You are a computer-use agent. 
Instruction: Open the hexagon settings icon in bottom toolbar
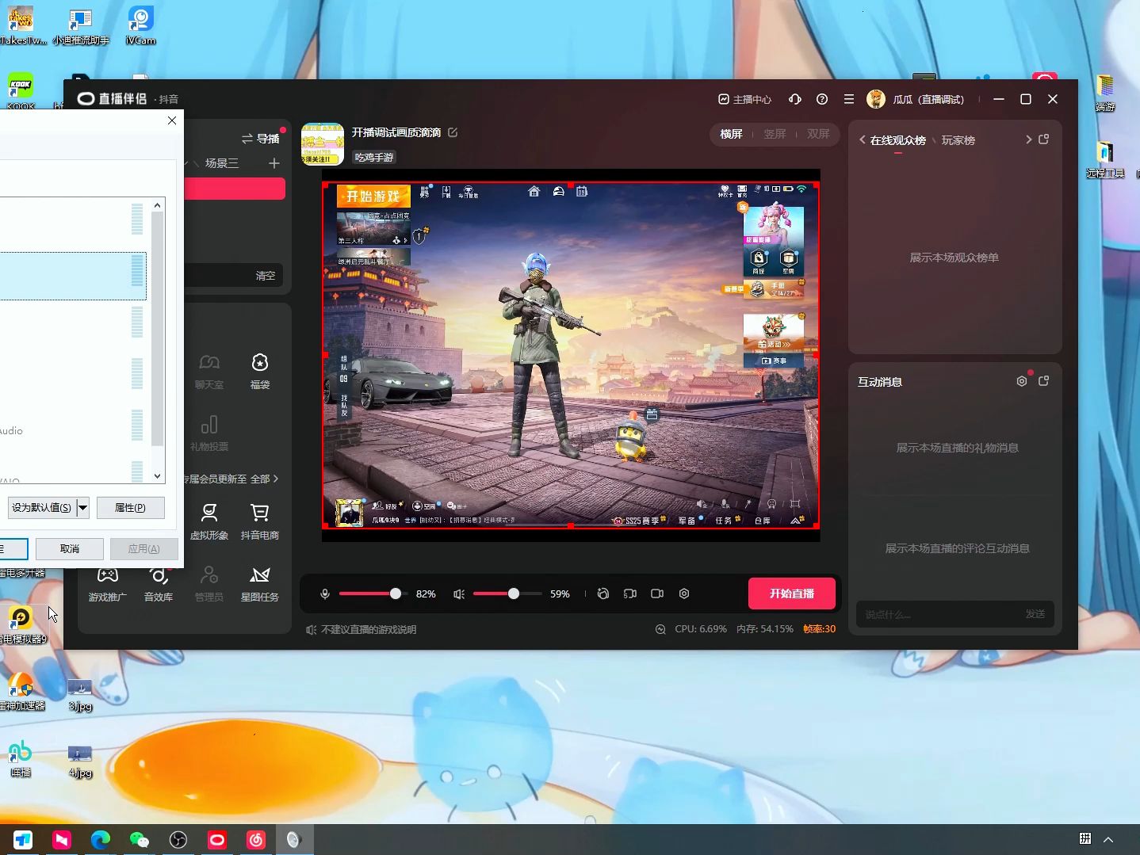coord(684,594)
